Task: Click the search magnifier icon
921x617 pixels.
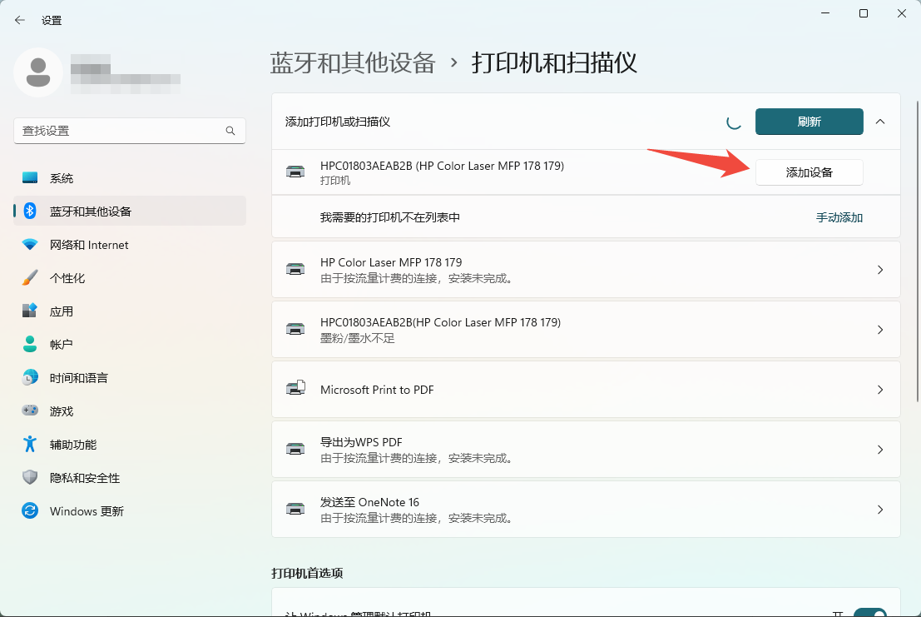Action: tap(230, 131)
